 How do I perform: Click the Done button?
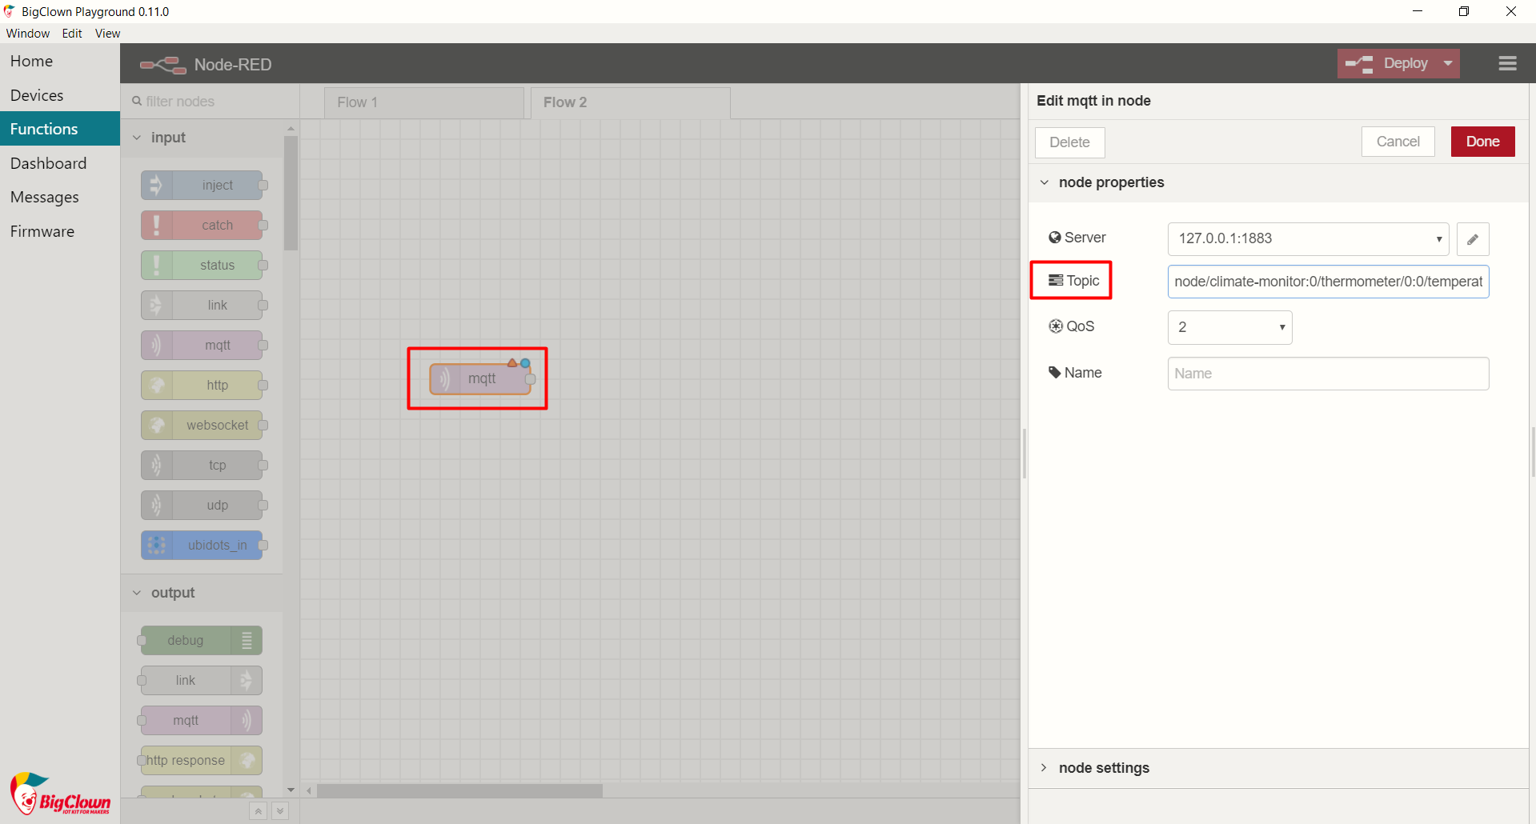click(x=1482, y=142)
